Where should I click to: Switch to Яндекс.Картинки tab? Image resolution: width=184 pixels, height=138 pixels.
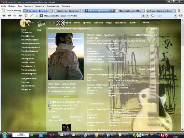161,11
